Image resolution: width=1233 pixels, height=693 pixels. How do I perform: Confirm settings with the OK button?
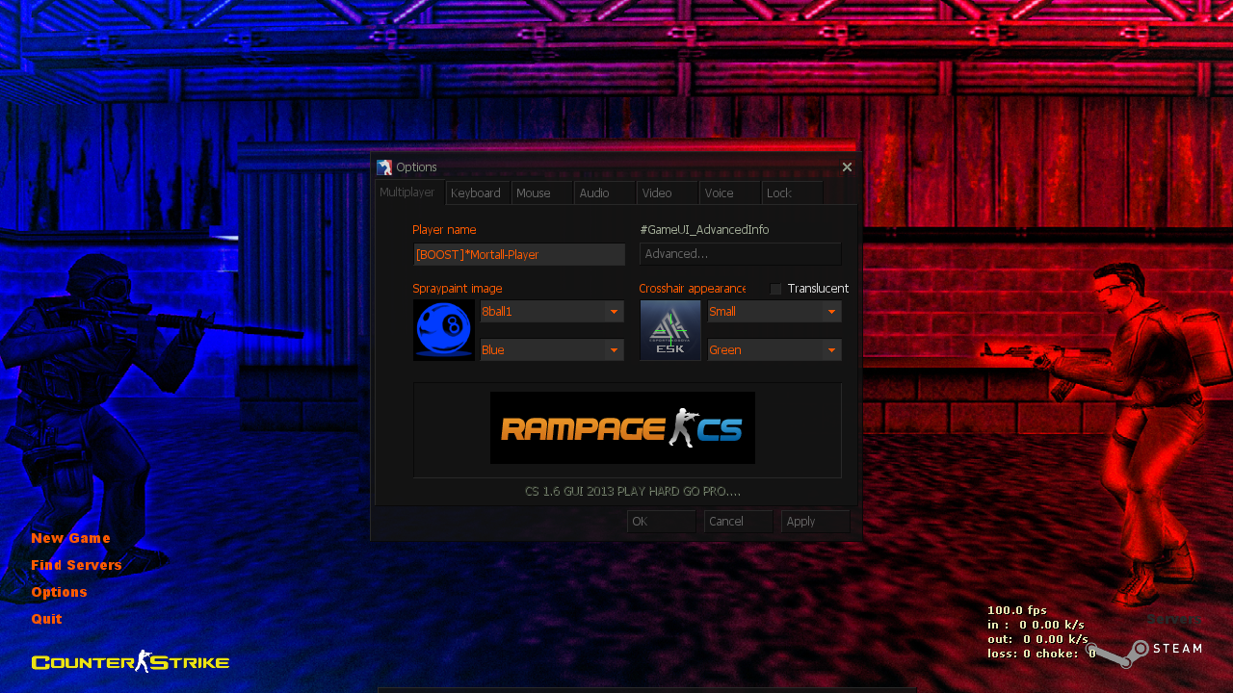click(661, 521)
